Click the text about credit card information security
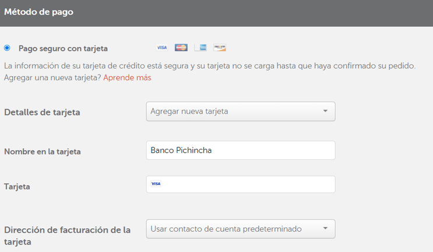The width and height of the screenshot is (433, 252). (x=210, y=66)
